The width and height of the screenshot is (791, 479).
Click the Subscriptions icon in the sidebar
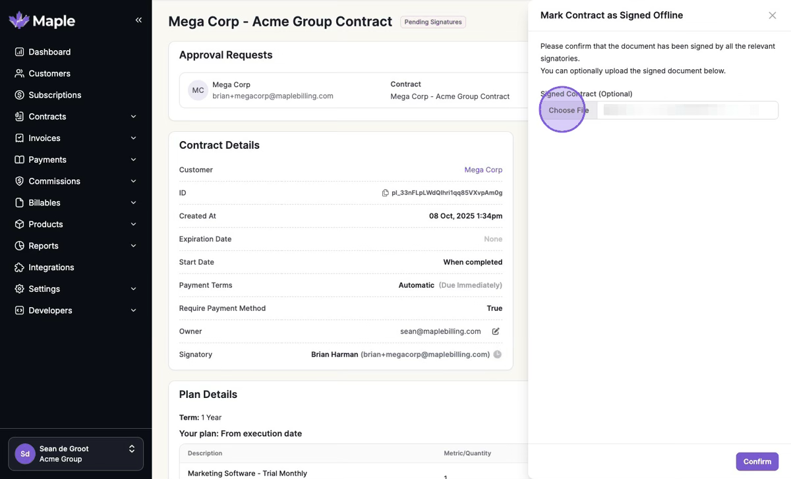[x=20, y=95]
